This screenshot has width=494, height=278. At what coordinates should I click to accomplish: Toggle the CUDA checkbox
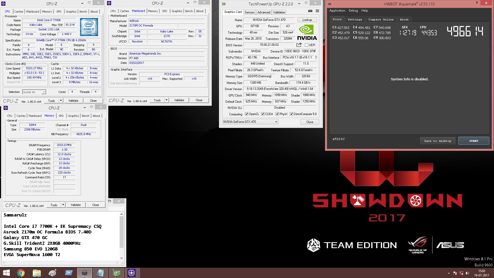[263, 114]
